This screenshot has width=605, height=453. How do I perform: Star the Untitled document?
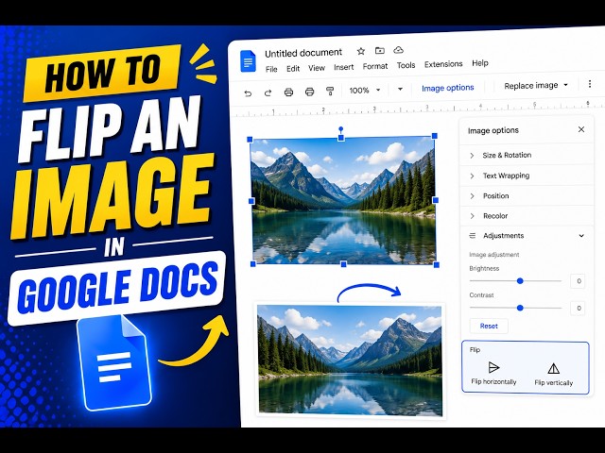pos(361,51)
